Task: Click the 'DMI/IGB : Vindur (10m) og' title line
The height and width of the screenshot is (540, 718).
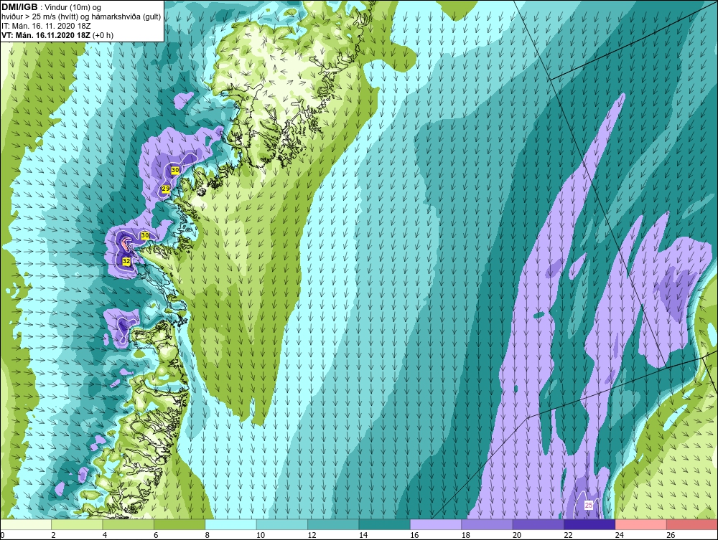Action: click(x=52, y=7)
